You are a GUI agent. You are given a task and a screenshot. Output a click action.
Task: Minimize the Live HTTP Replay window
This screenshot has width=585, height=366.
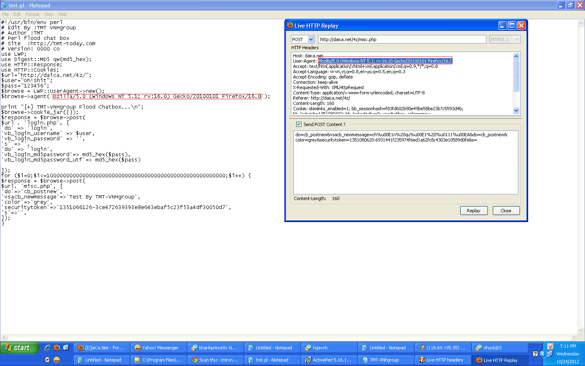[x=503, y=26]
